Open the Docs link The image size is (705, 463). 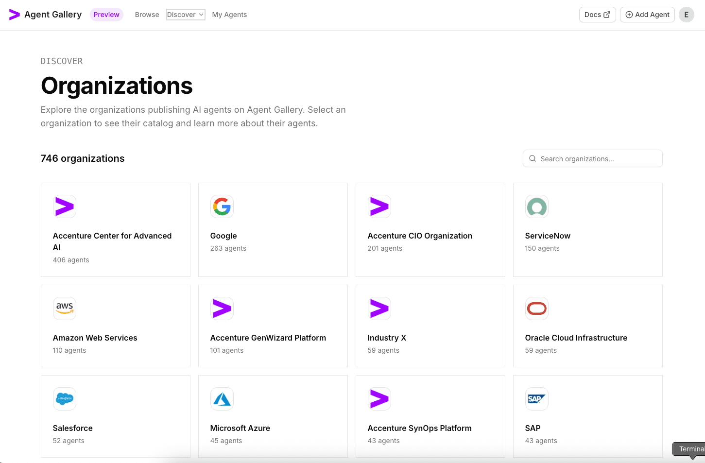click(597, 15)
